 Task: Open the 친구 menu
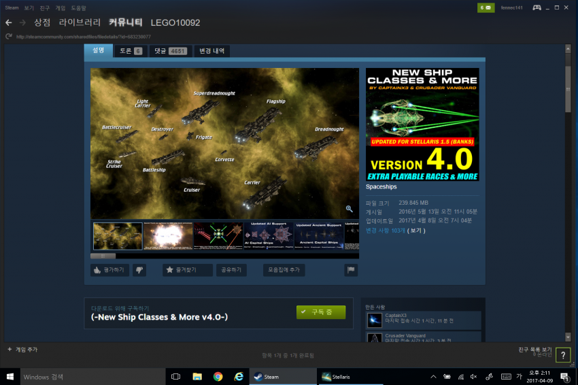[45, 7]
